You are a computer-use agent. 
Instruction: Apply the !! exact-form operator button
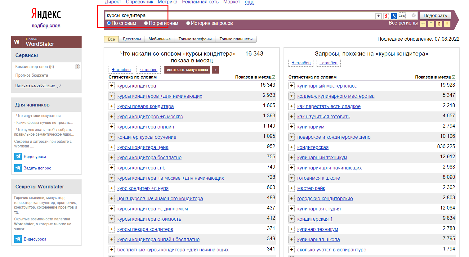(x=447, y=24)
